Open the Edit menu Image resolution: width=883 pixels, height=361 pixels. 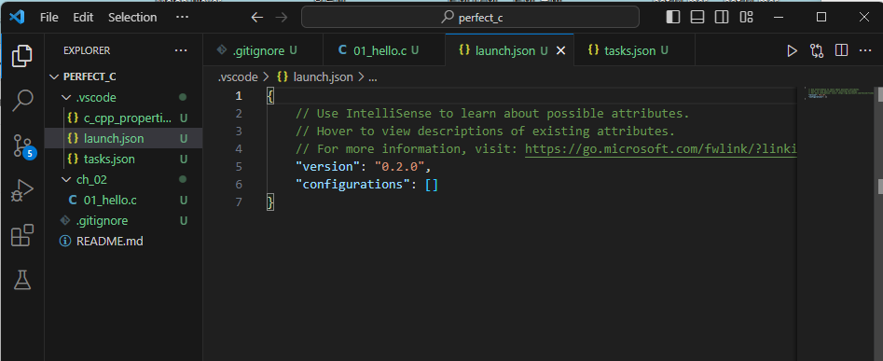pos(83,18)
